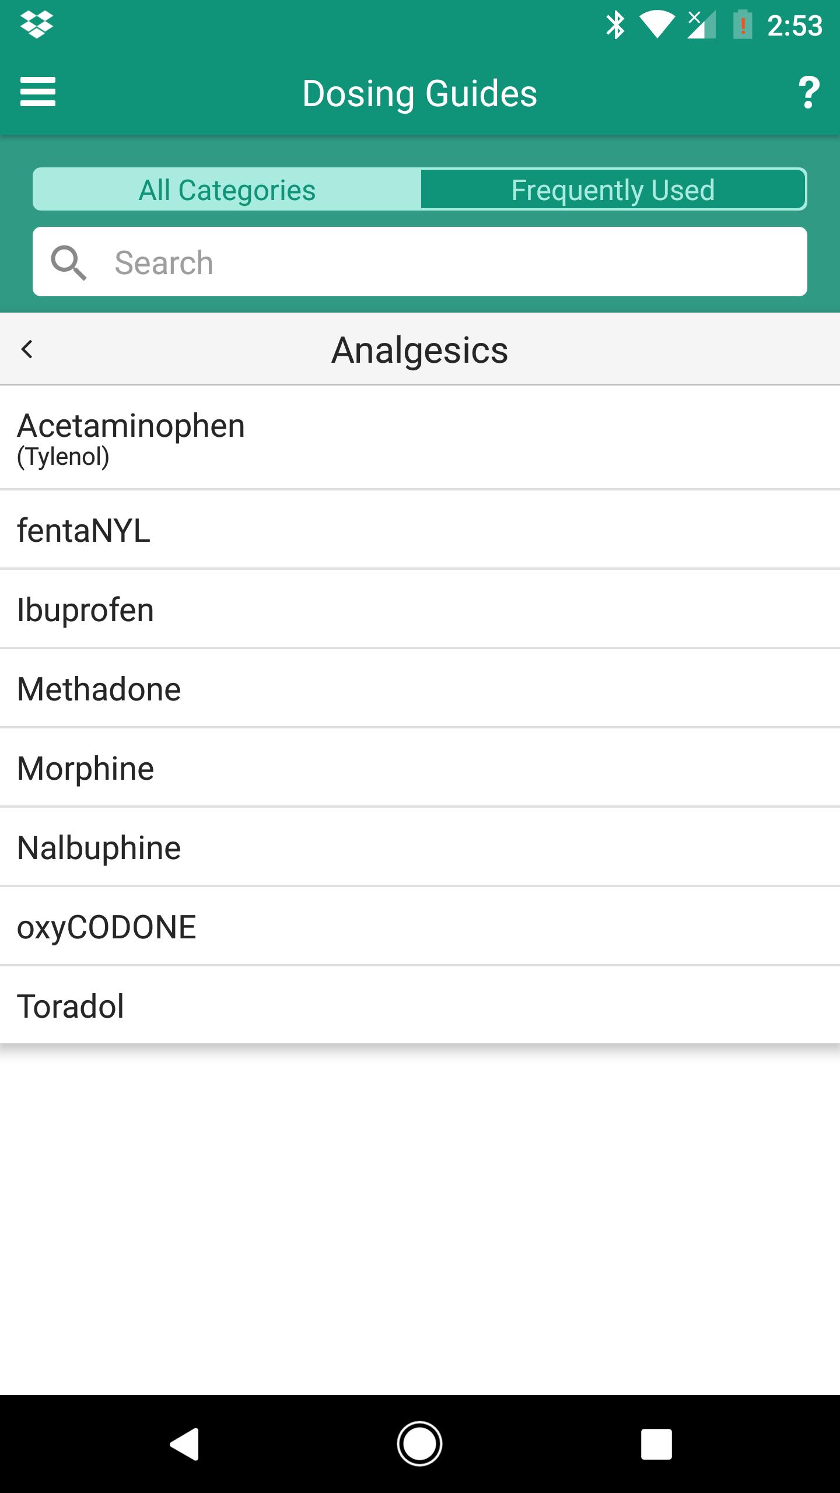Select Ibuprofen from the list
This screenshot has width=840, height=1493.
[420, 609]
